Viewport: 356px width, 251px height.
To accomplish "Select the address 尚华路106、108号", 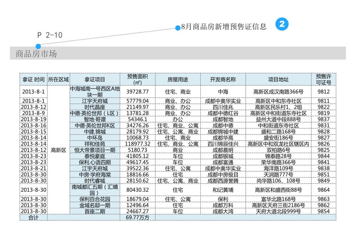I will [278, 181].
